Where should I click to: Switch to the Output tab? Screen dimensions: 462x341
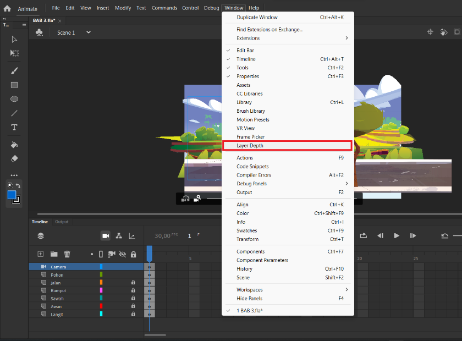62,222
